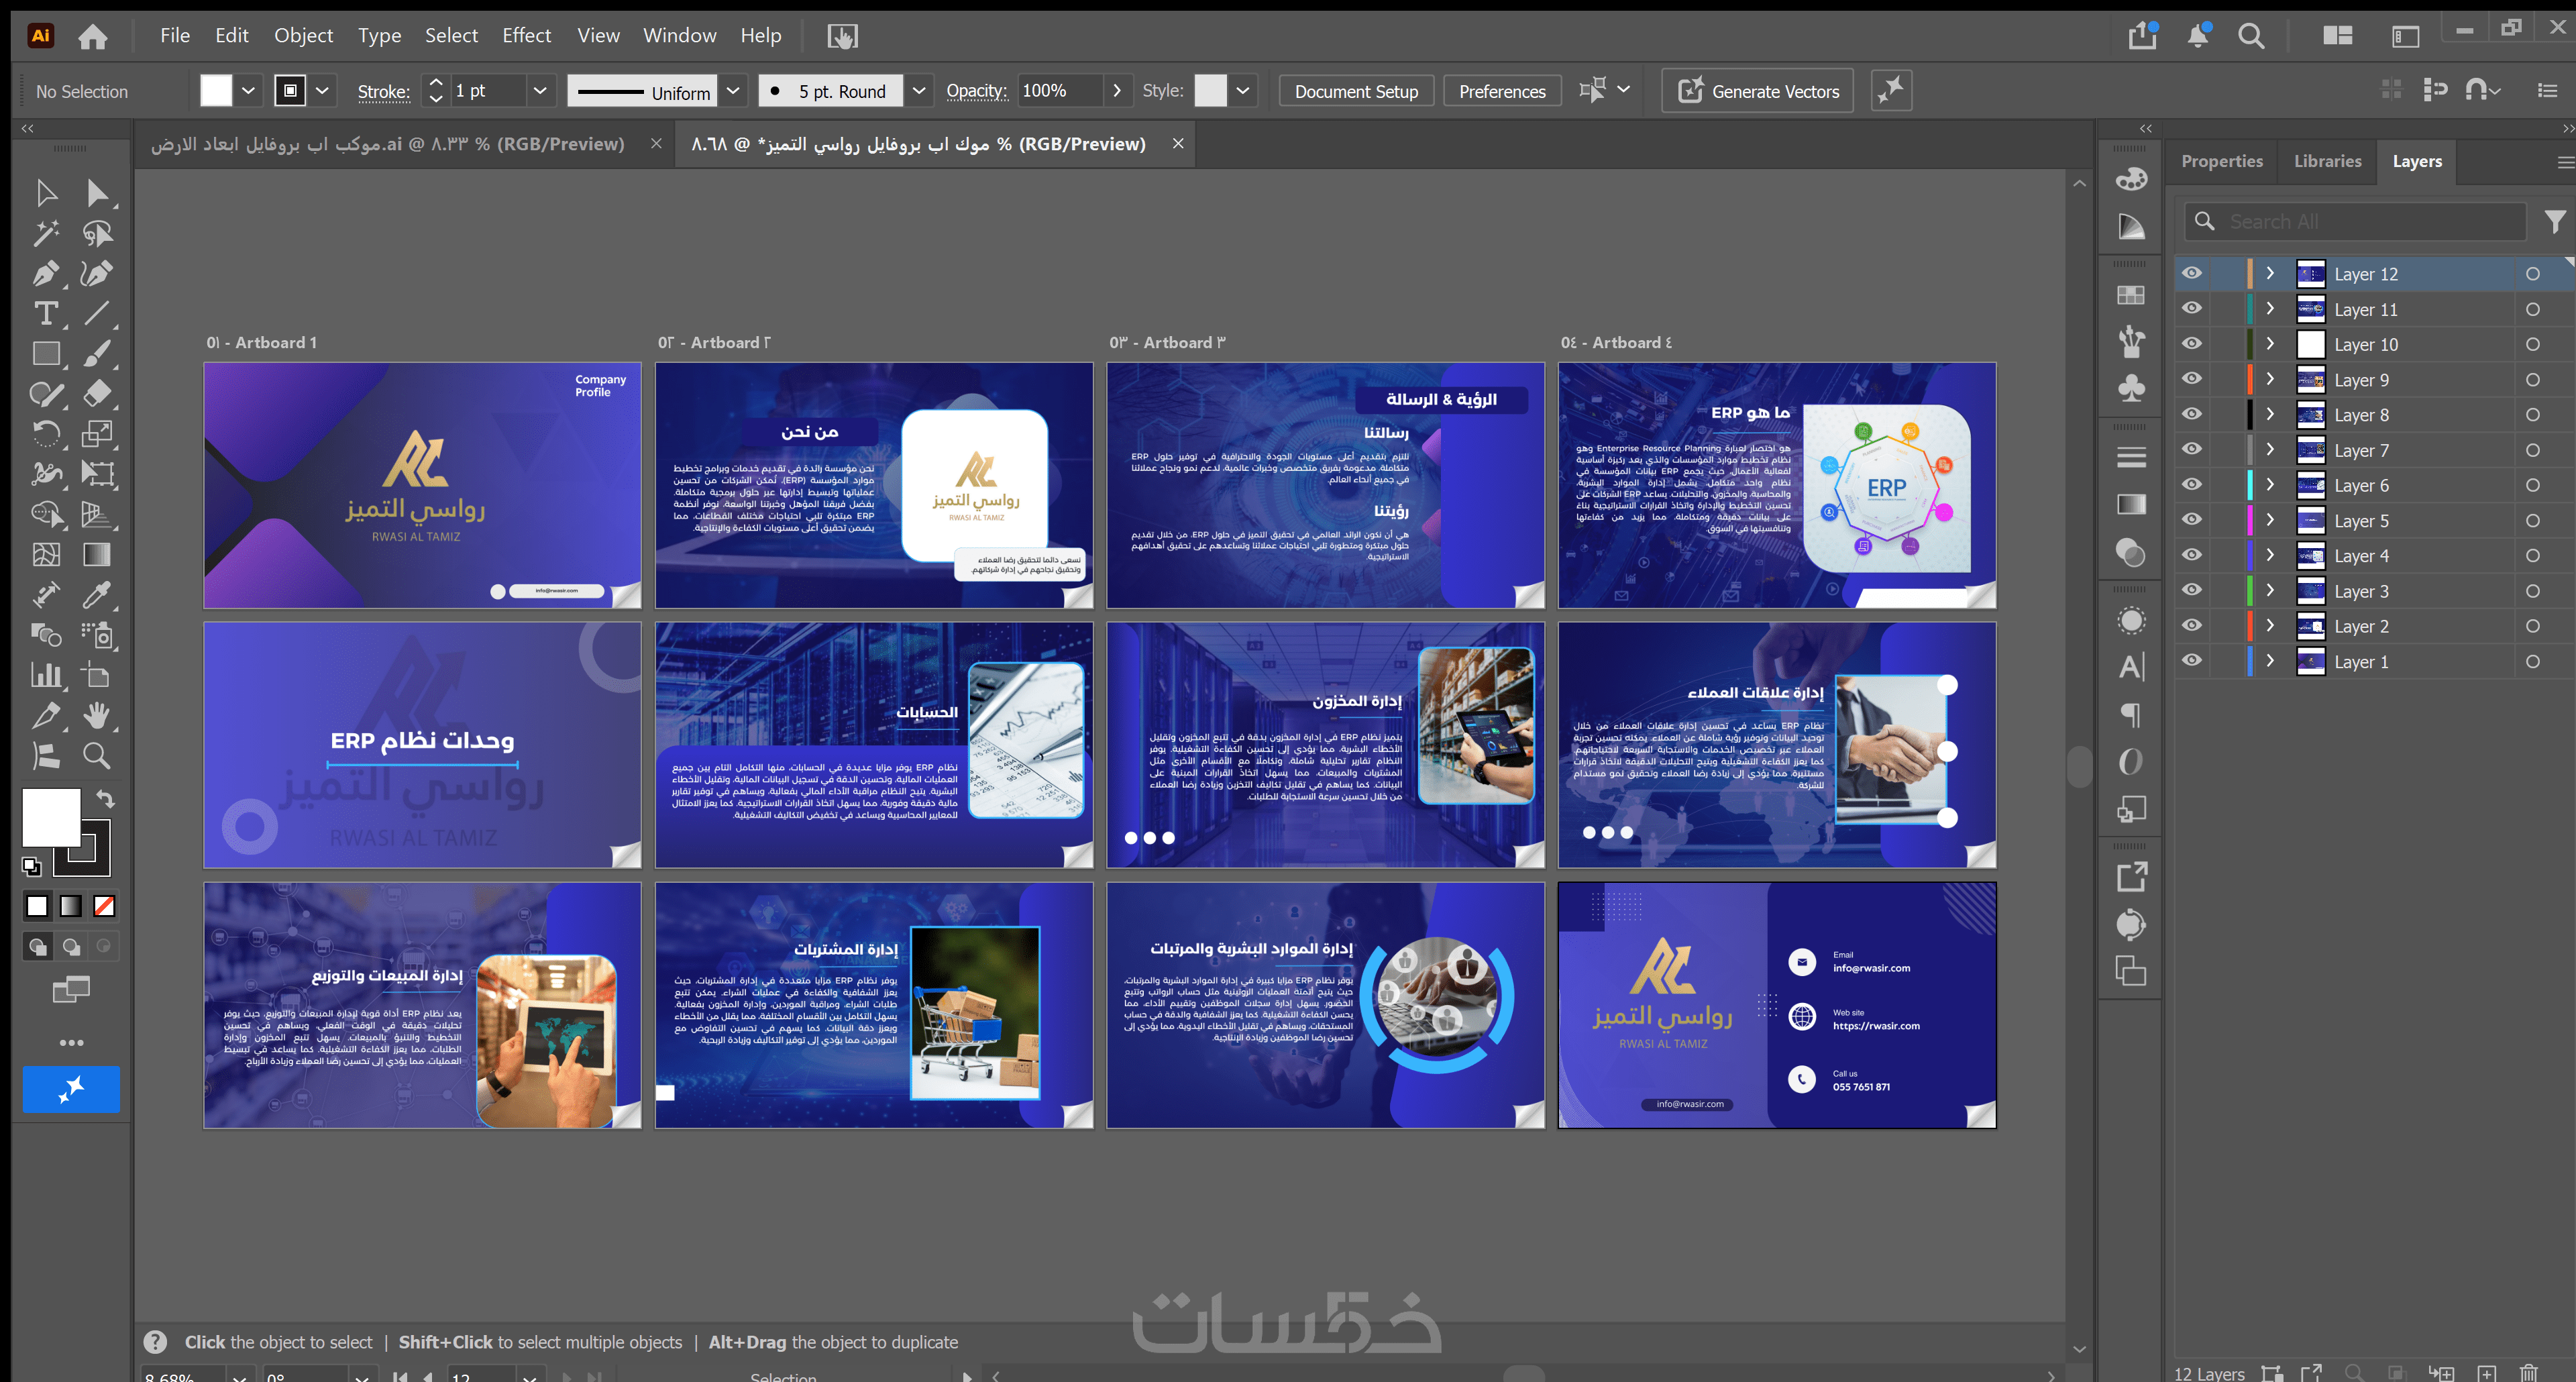This screenshot has height=1382, width=2576.
Task: Select the Eyedropper tool
Action: point(97,595)
